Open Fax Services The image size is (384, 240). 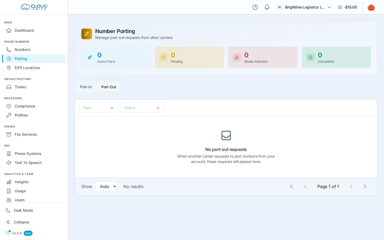(34, 134)
